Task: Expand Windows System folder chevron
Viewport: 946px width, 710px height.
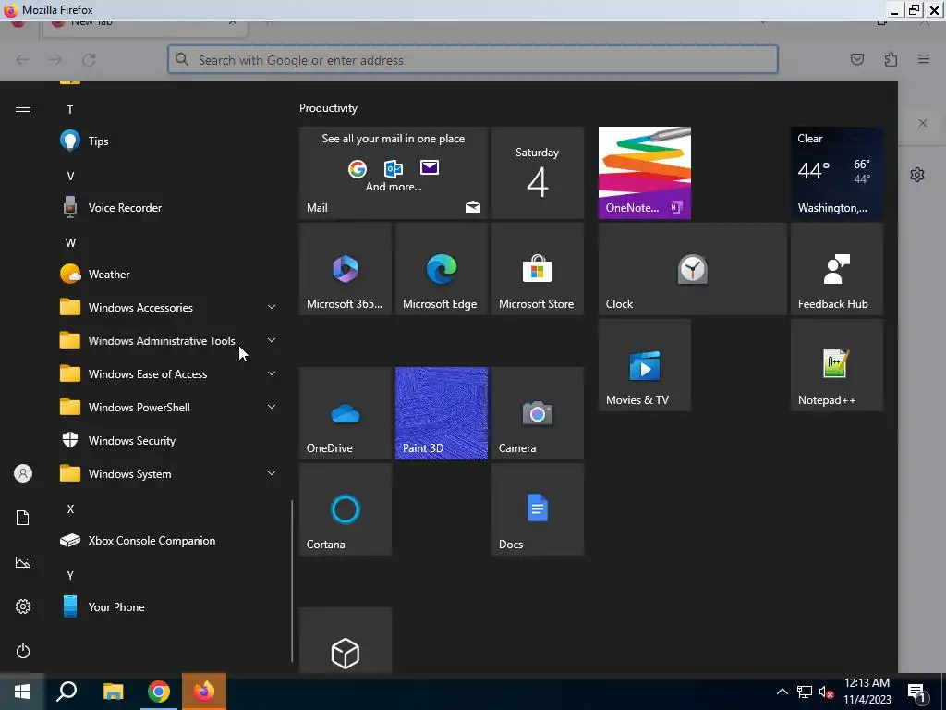Action: pyautogui.click(x=272, y=474)
